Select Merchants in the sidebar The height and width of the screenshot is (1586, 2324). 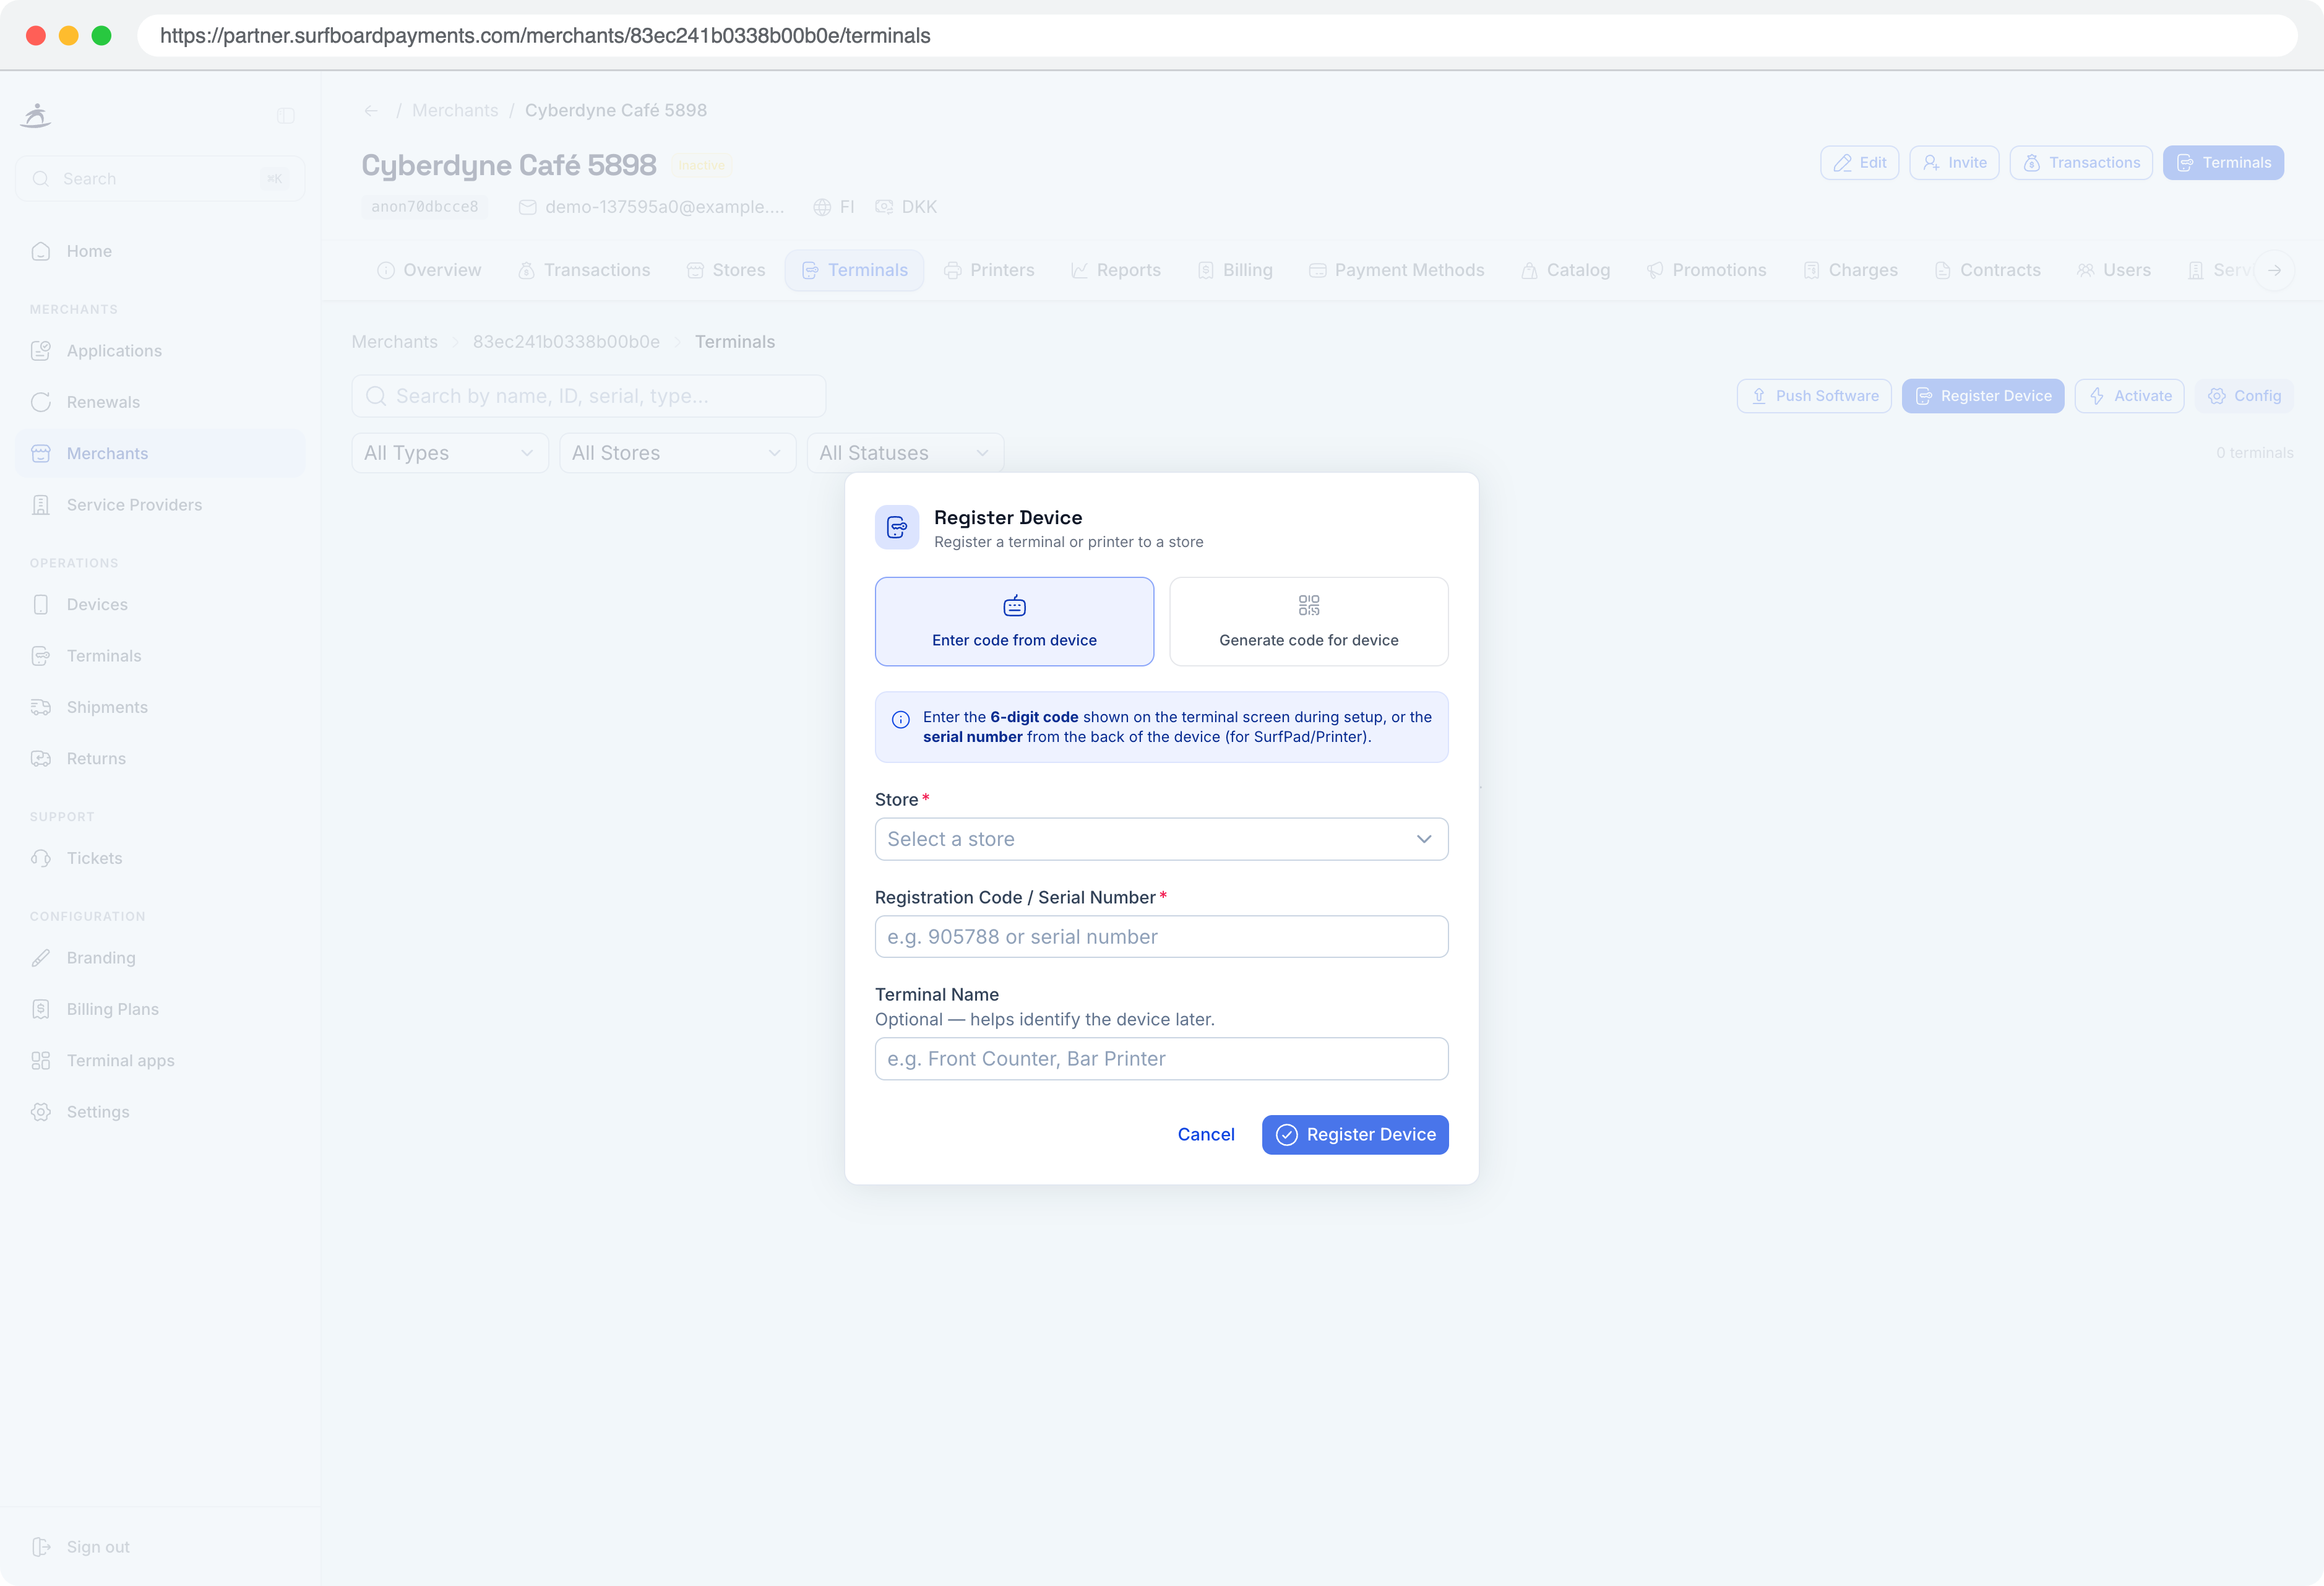click(x=160, y=453)
